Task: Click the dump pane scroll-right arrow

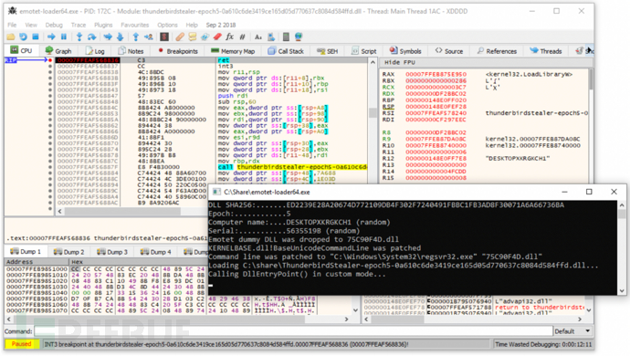Action: tap(346, 319)
